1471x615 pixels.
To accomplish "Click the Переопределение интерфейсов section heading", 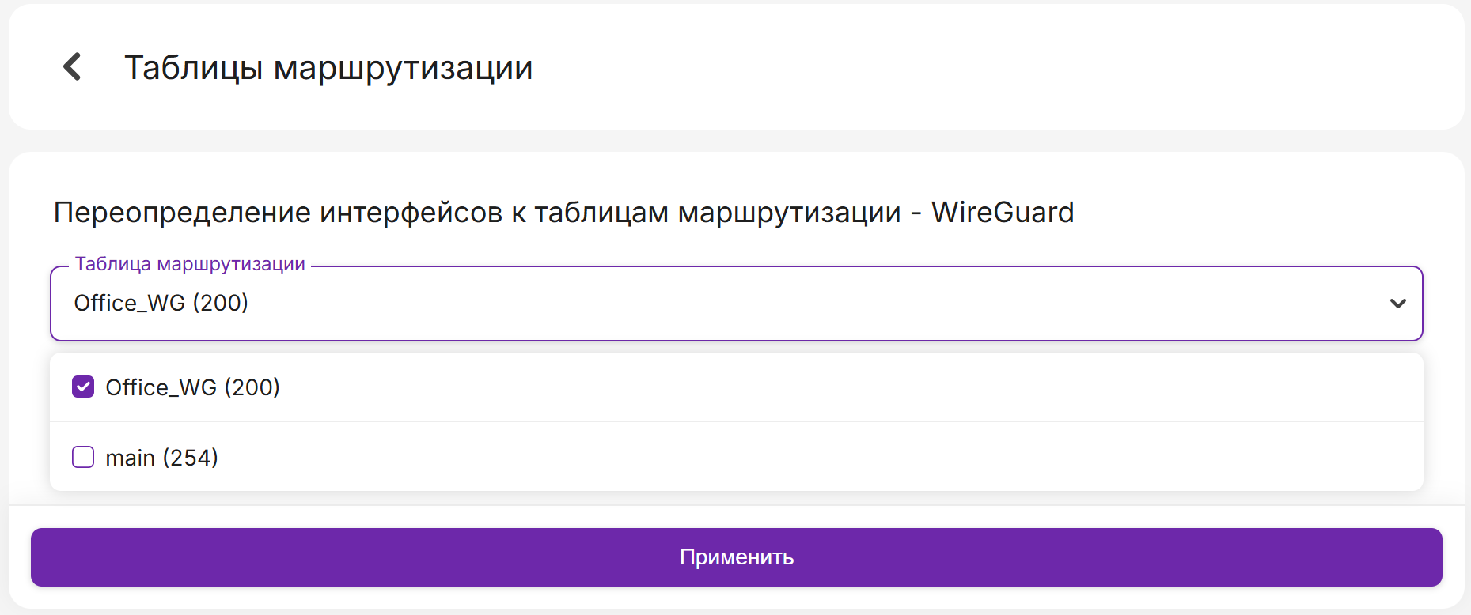I will point(476,213).
